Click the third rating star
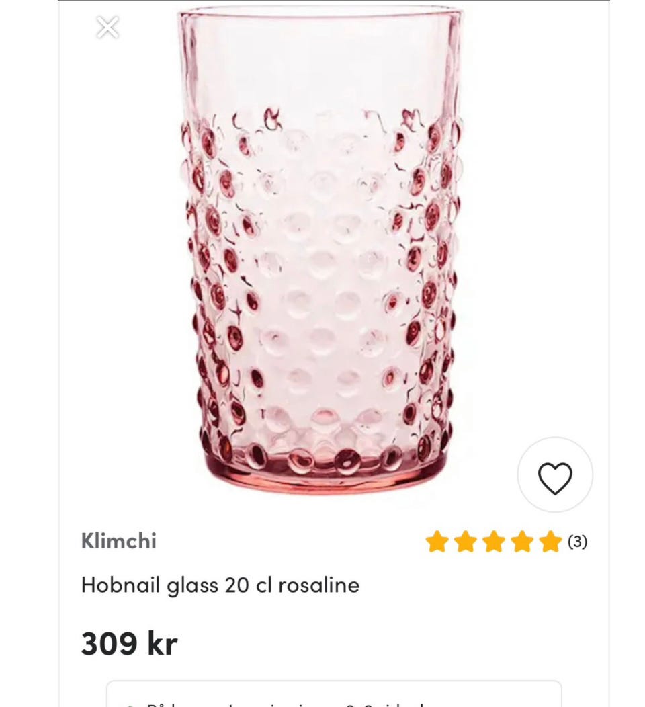 [493, 542]
